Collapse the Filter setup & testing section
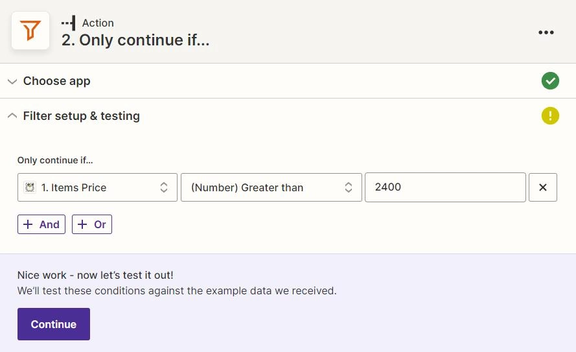This screenshot has width=576, height=352. click(x=12, y=116)
